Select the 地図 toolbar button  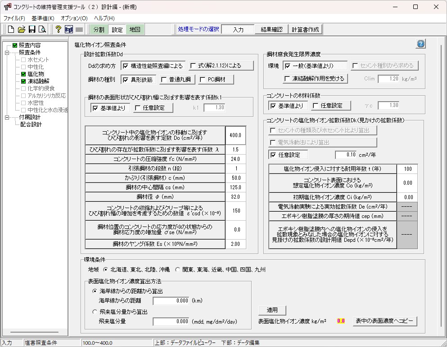point(135,29)
